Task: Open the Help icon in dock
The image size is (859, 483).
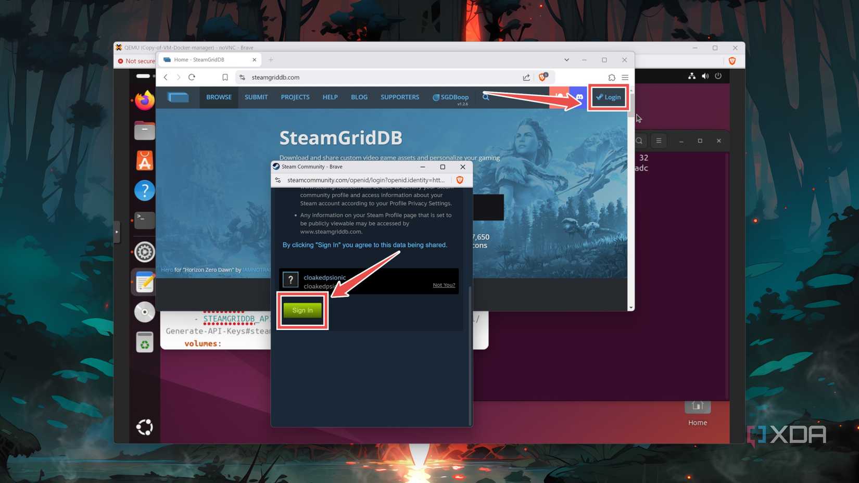Action: point(144,191)
